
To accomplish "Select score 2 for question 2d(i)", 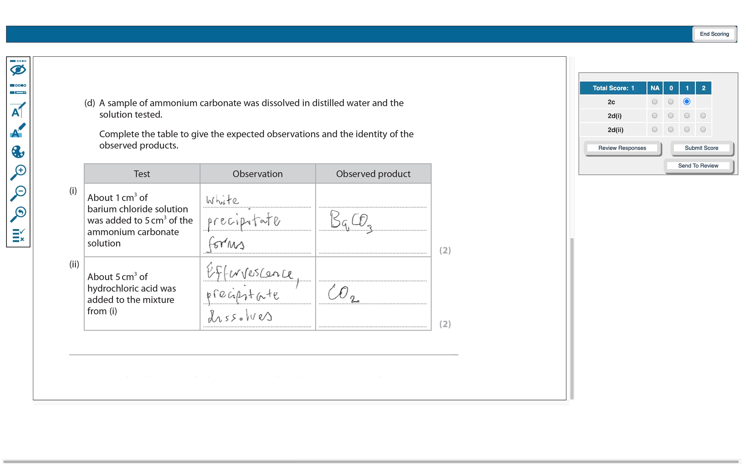I will tap(703, 116).
